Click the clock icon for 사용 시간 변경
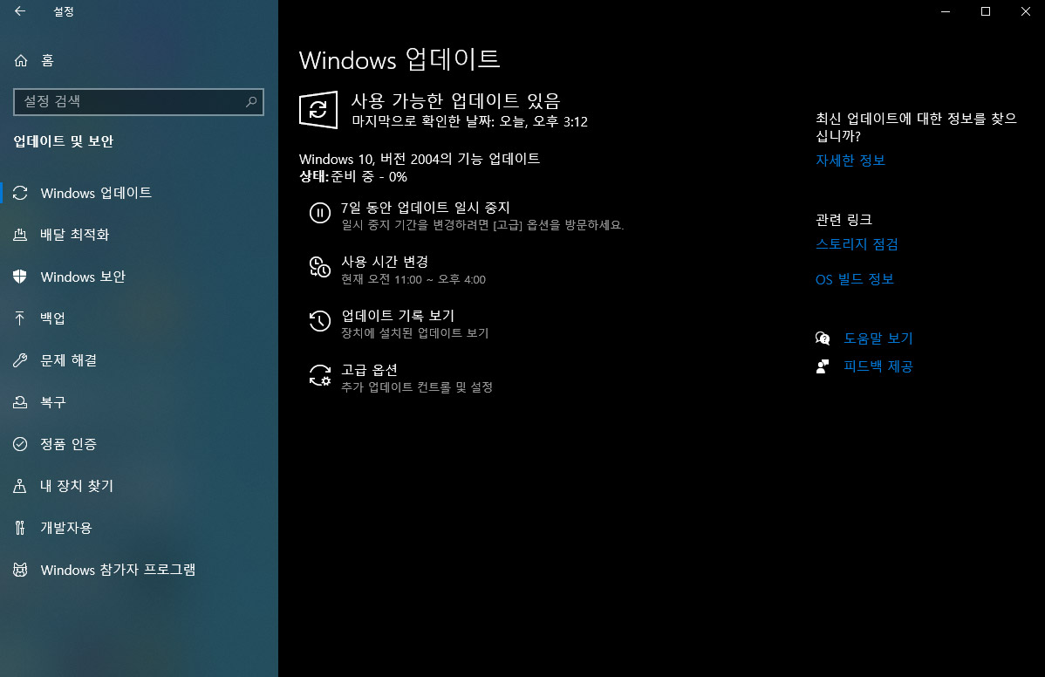Screen dimensions: 1045x677 tap(320, 267)
